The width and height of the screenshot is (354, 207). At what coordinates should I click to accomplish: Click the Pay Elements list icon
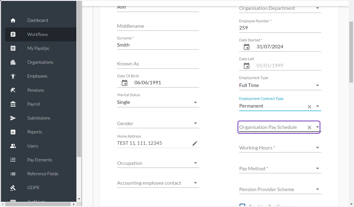tap(13, 160)
